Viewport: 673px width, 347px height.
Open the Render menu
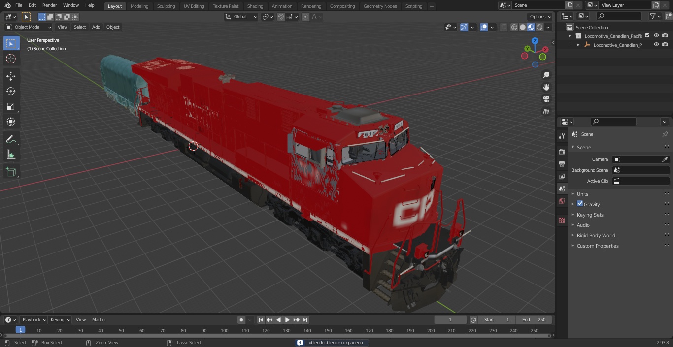(x=50, y=5)
